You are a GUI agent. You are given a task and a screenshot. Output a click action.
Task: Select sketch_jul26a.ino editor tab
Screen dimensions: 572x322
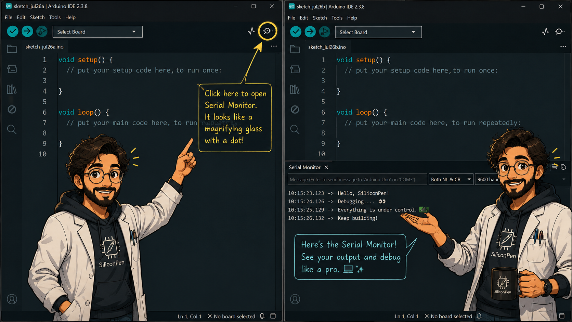(x=44, y=47)
